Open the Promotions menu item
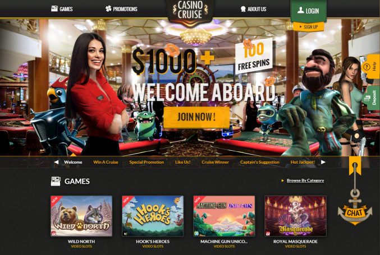 coord(121,9)
